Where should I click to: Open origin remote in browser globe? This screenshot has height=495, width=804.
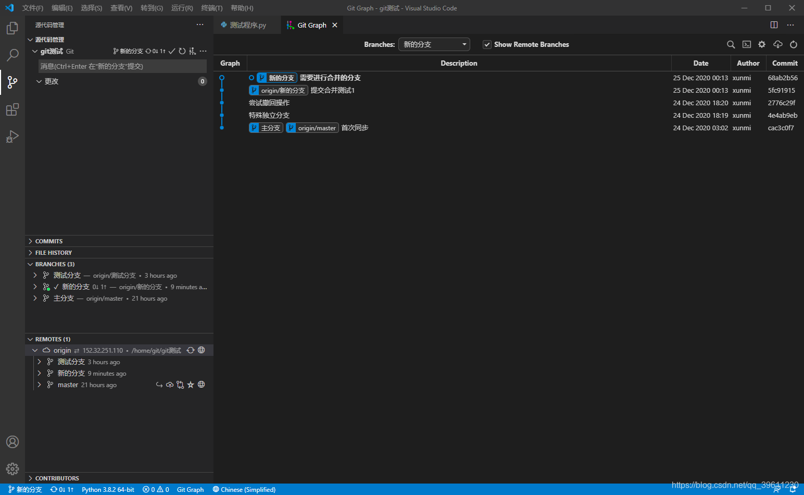click(202, 350)
